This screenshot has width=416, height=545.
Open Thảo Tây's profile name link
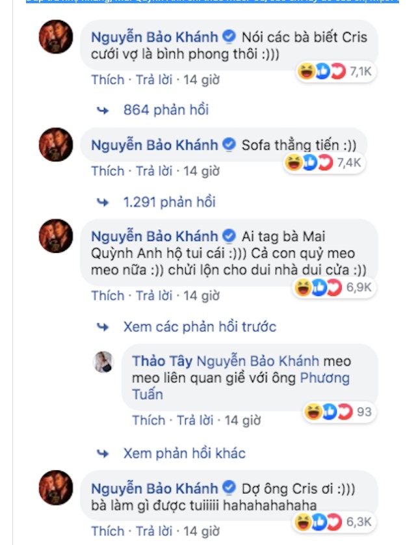click(x=161, y=361)
